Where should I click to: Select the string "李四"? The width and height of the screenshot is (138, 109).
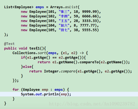pyautogui.click(x=64, y=16)
